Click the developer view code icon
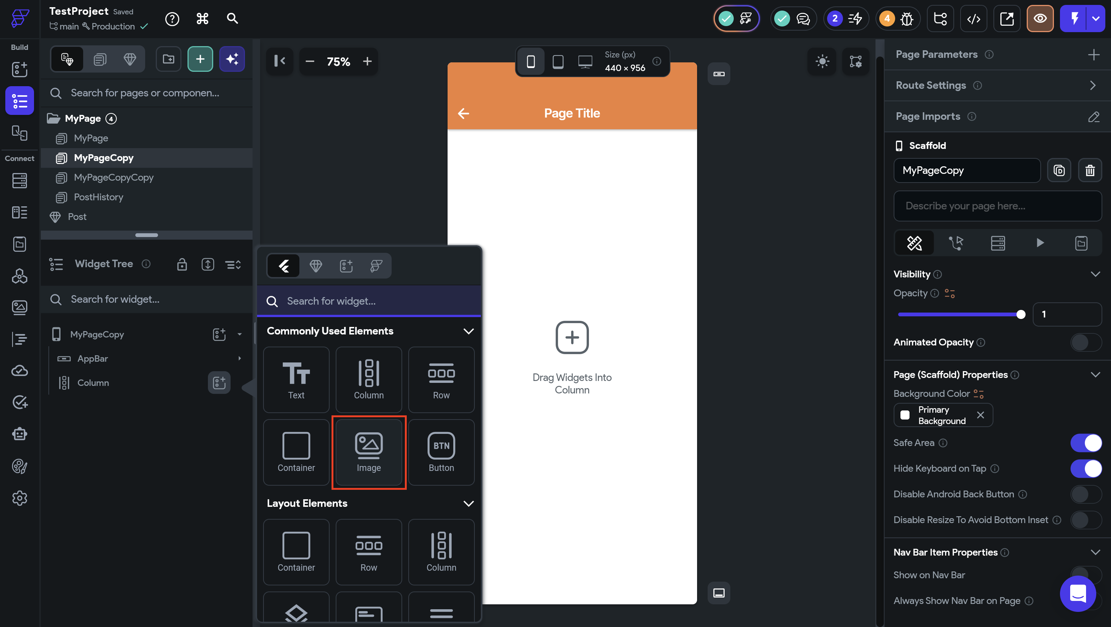 (973, 19)
